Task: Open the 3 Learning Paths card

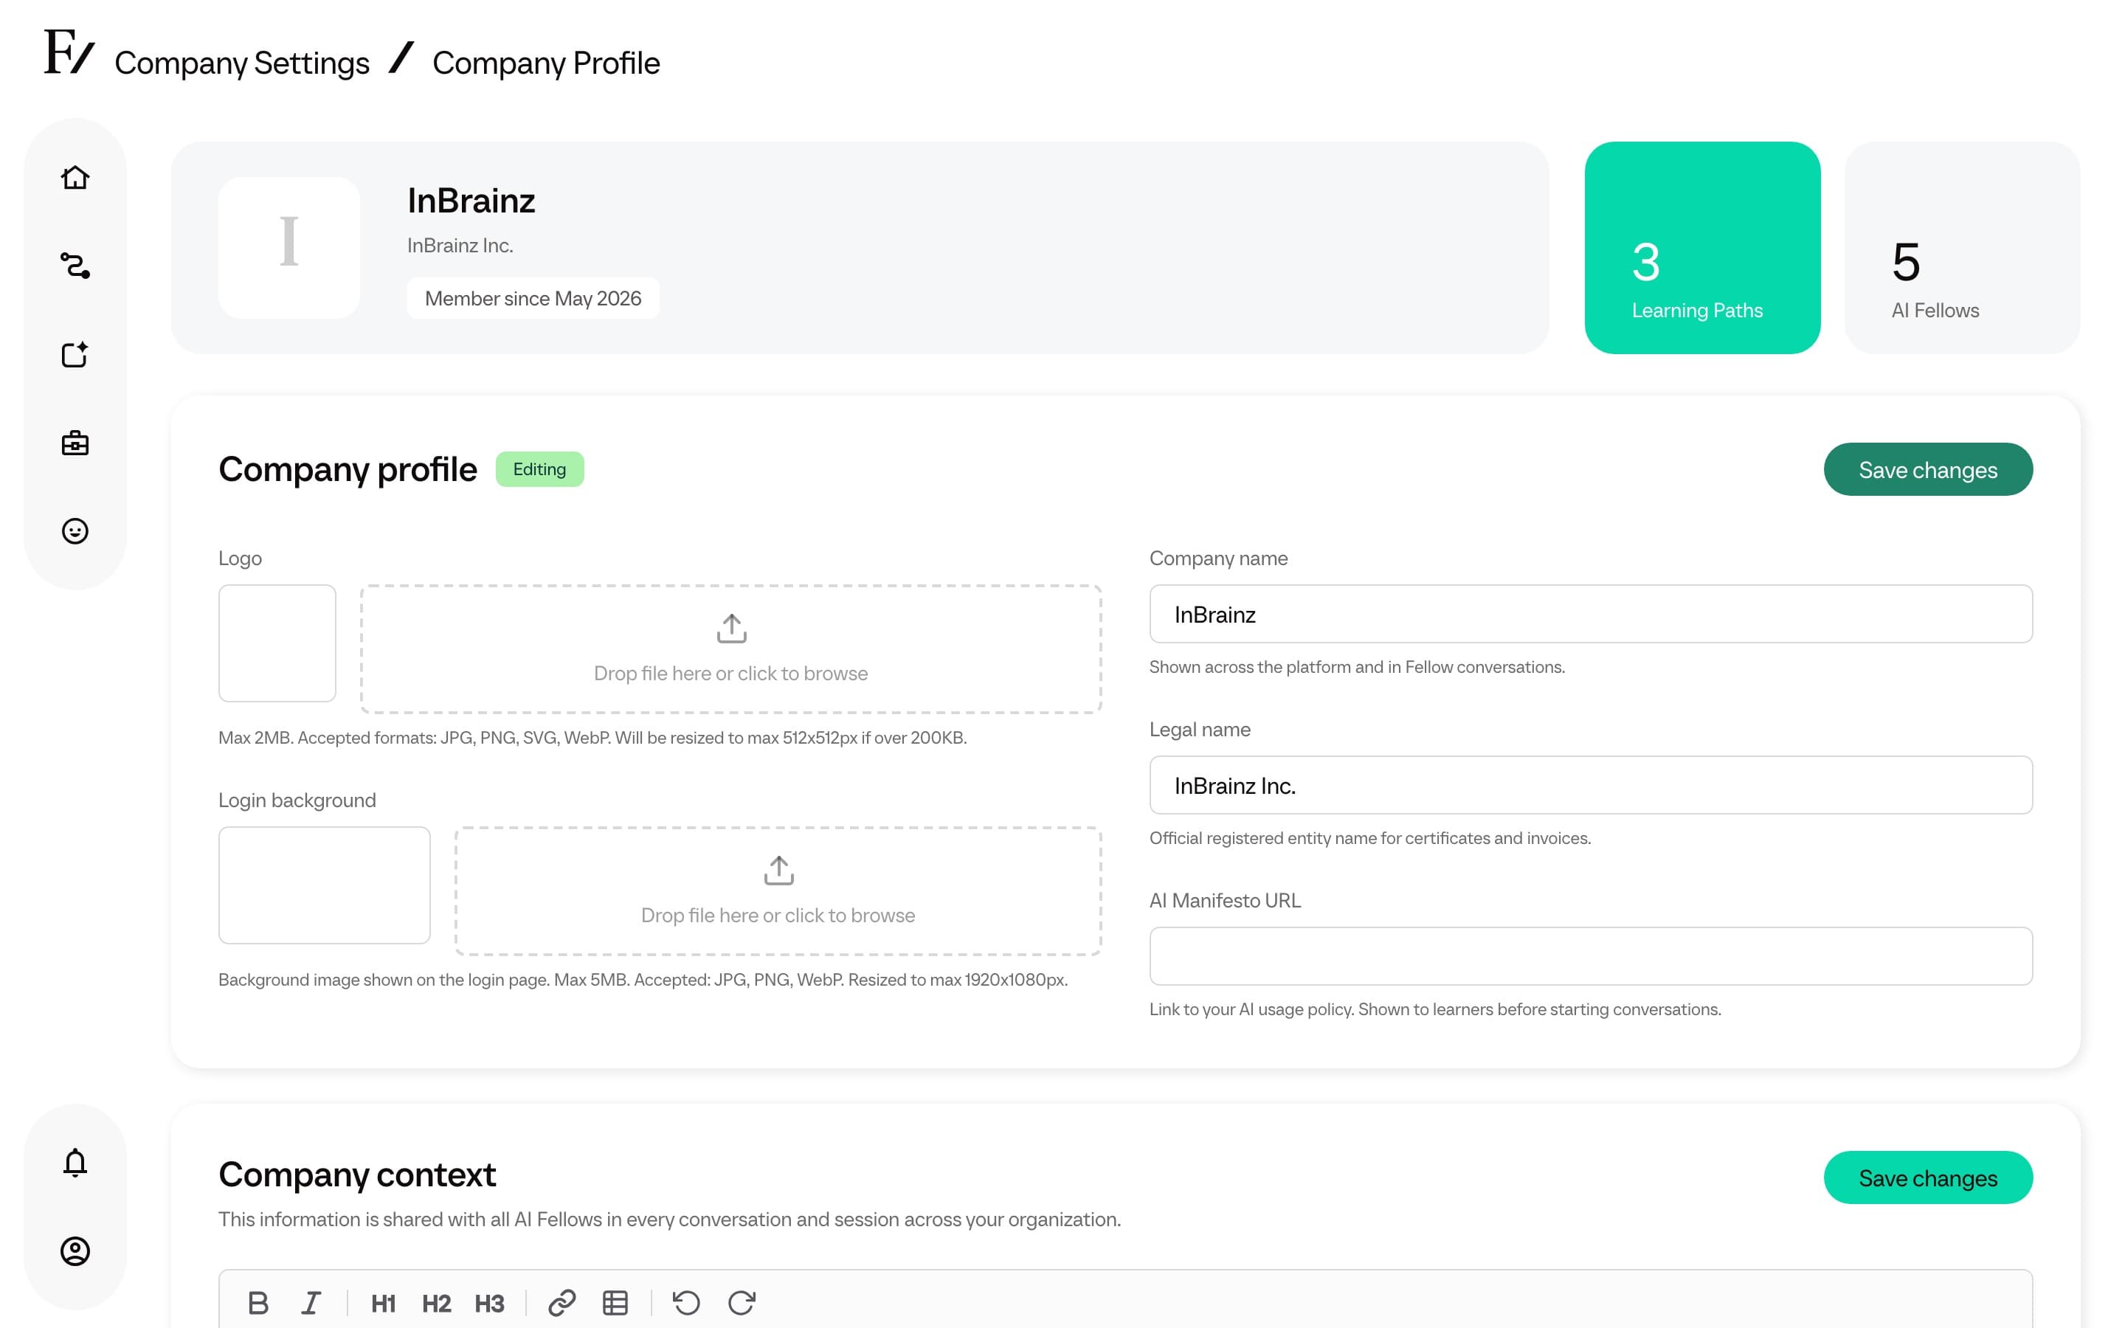Action: click(x=1701, y=248)
